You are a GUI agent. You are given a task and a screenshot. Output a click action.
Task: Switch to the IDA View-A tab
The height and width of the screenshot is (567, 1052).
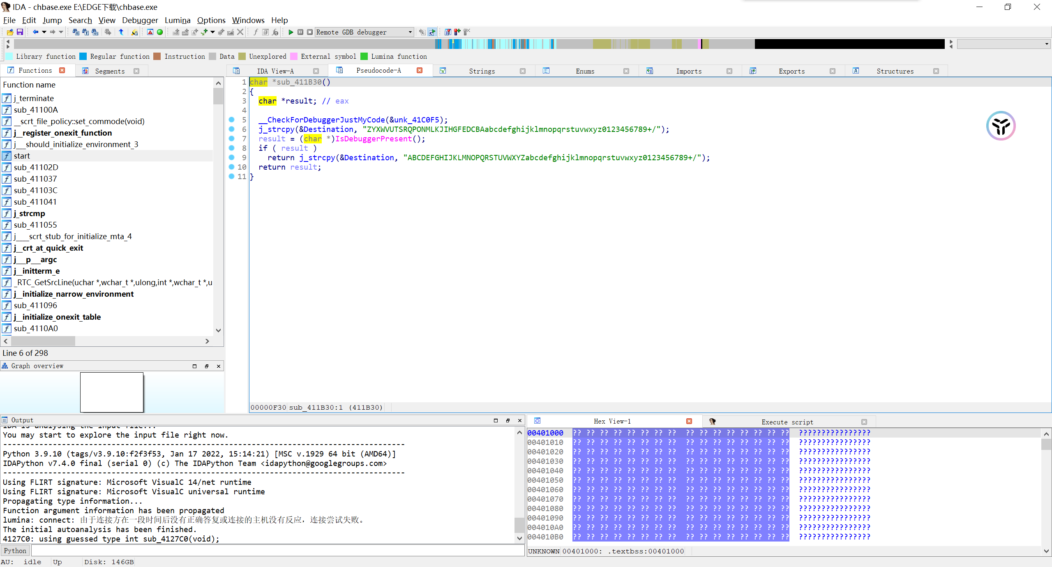275,71
